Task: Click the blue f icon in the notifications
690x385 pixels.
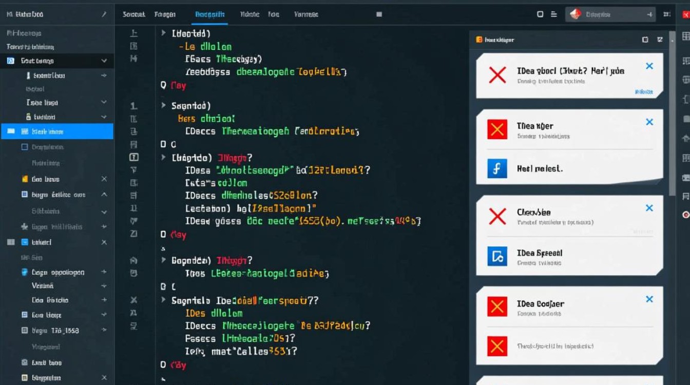Action: coord(497,168)
